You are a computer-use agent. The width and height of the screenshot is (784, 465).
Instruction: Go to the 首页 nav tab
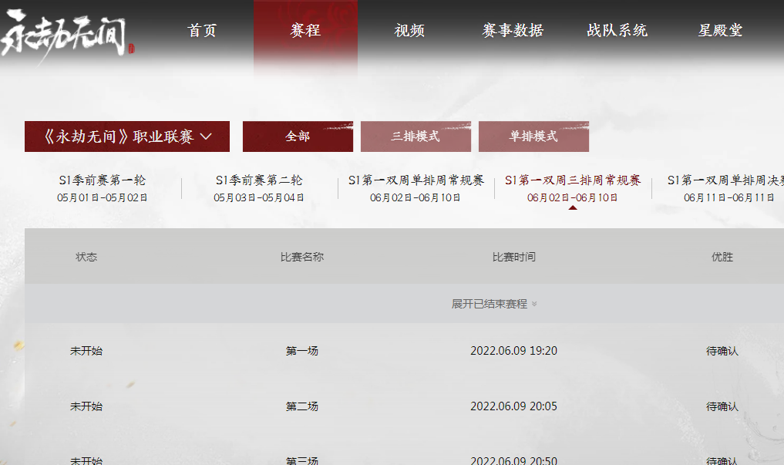202,31
